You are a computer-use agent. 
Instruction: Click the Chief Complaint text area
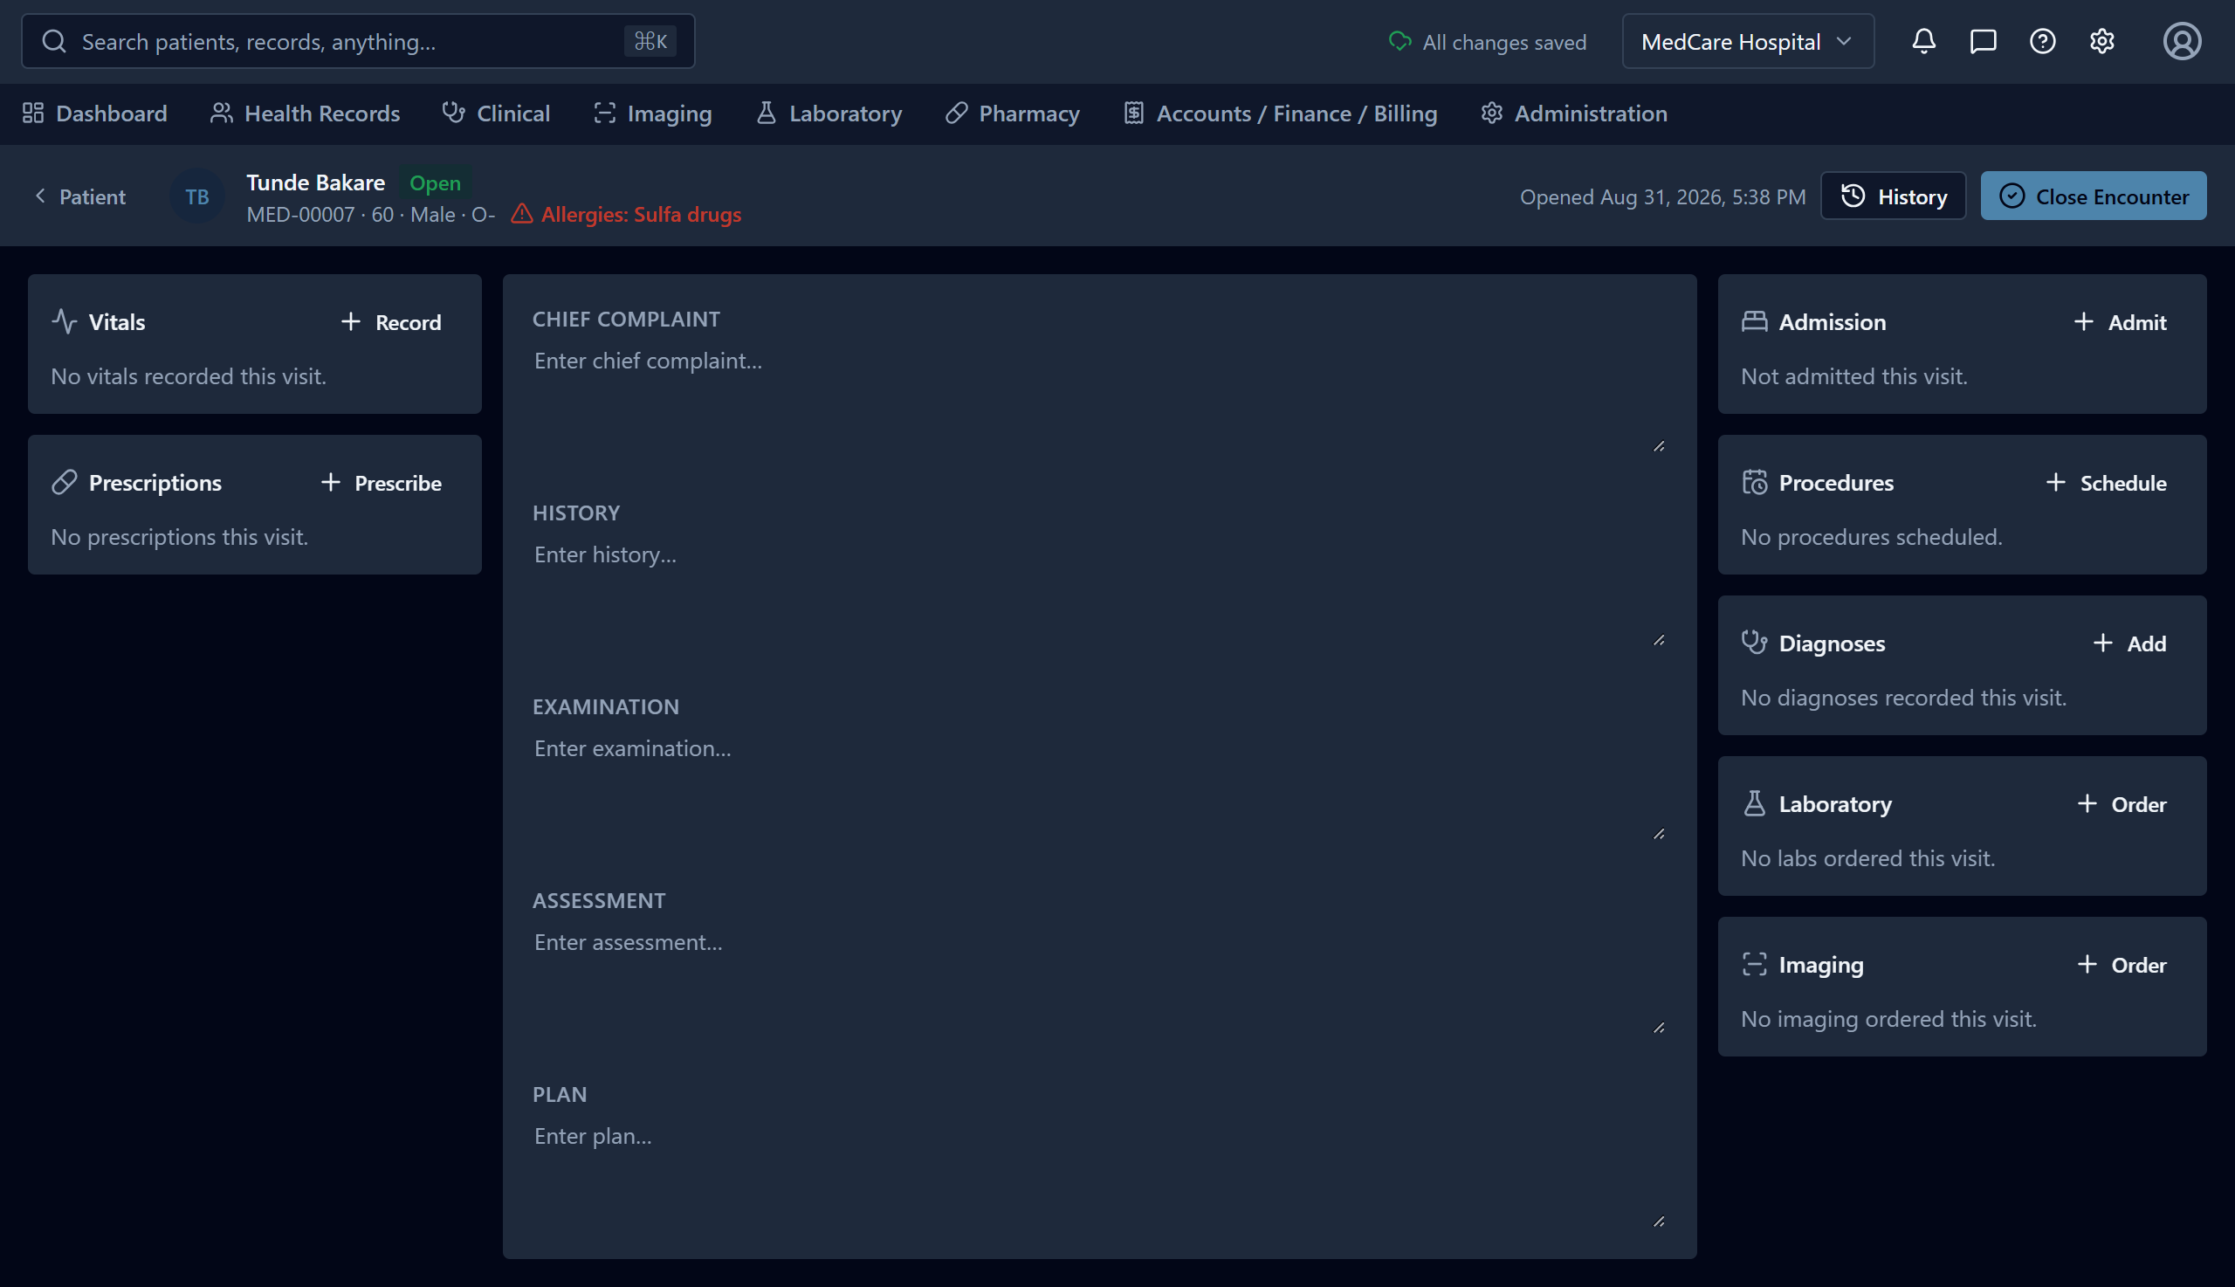(x=1099, y=399)
